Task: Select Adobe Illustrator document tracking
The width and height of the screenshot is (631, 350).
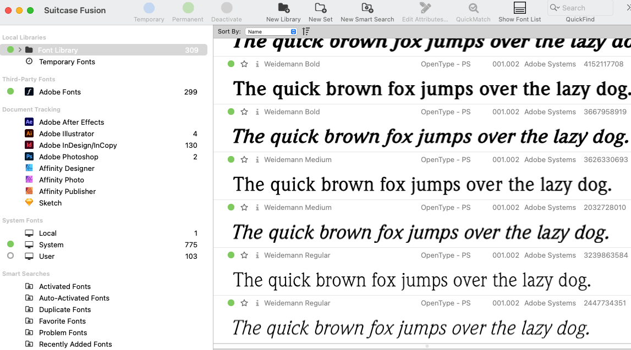Action: point(67,134)
